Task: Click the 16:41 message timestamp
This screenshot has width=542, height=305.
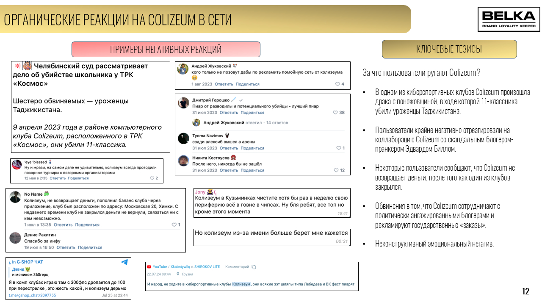Action: click(x=343, y=213)
